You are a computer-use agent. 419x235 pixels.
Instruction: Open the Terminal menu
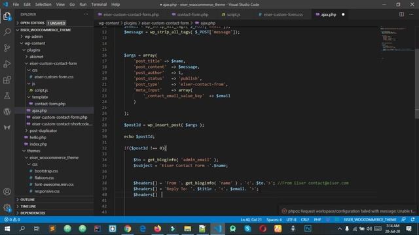pos(99,5)
